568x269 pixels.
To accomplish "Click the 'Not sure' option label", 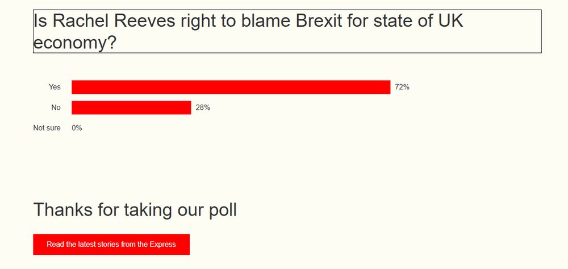I will click(47, 128).
